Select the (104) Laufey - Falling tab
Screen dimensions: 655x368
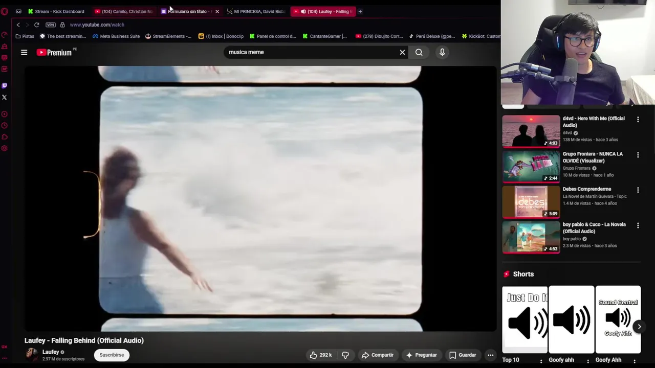click(323, 11)
